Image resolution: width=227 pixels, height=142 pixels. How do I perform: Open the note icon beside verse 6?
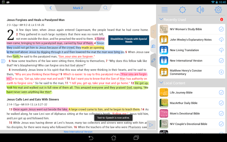(3, 61)
